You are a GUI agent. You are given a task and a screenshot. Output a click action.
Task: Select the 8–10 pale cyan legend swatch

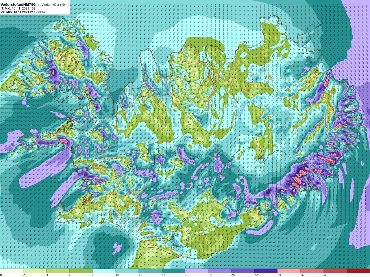click(x=104, y=271)
